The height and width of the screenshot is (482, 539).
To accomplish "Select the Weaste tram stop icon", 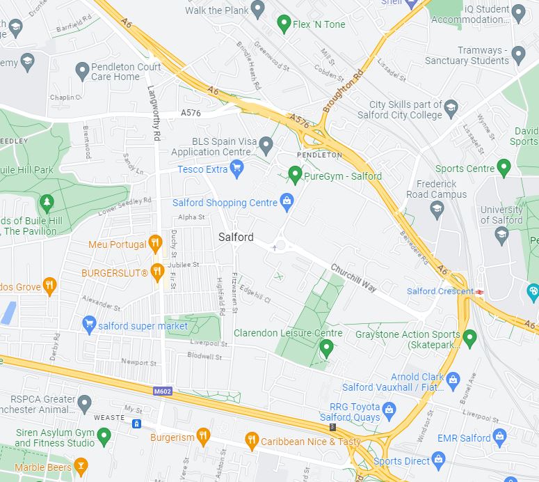I will click(136, 423).
